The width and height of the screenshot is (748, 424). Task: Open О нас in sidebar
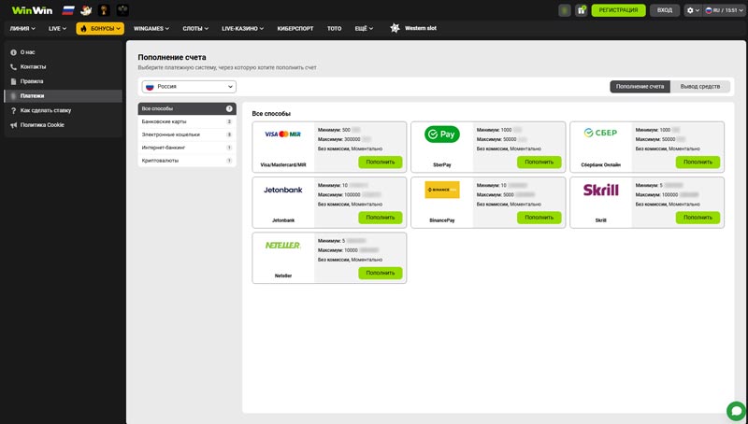(63, 52)
